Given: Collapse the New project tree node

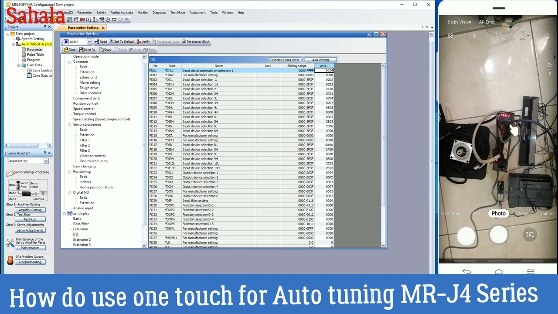Looking at the screenshot, I should pyautogui.click(x=8, y=34).
